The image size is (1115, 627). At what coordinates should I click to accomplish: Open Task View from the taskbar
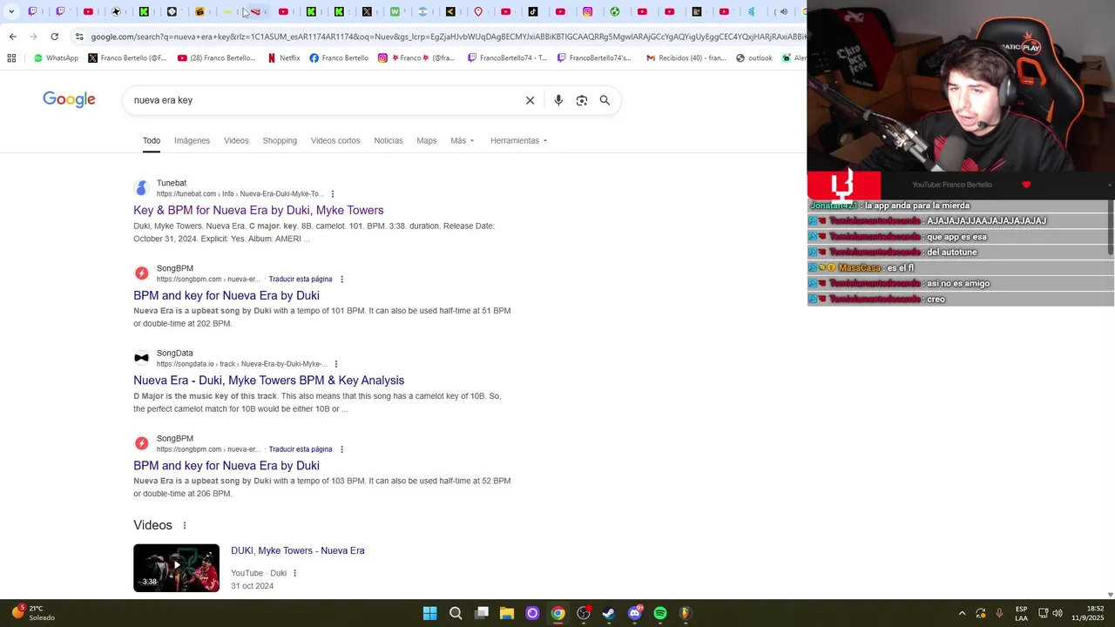(482, 613)
